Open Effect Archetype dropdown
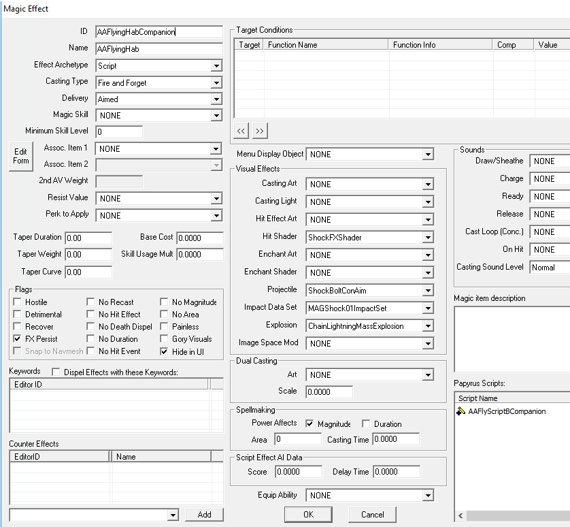Image resolution: width=570 pixels, height=527 pixels. (216, 66)
